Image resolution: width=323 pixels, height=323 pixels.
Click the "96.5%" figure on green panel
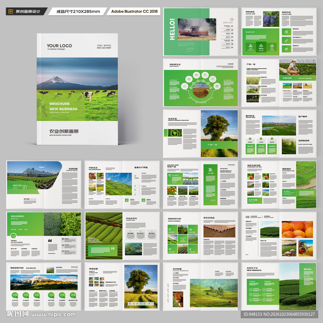(307, 269)
